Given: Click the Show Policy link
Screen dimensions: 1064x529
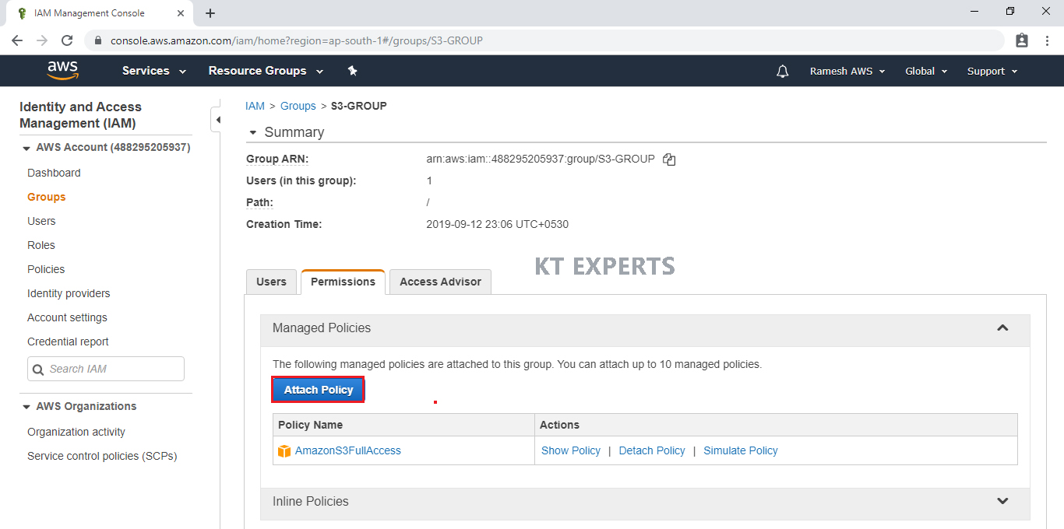Looking at the screenshot, I should (571, 451).
